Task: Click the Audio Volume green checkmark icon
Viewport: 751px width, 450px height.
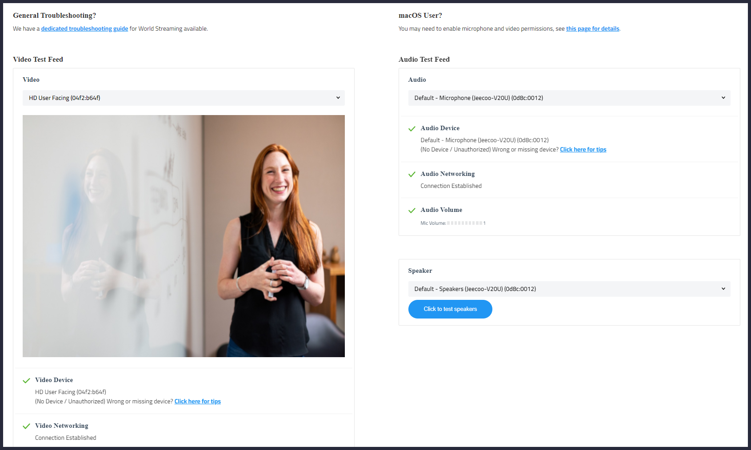Action: pyautogui.click(x=412, y=211)
